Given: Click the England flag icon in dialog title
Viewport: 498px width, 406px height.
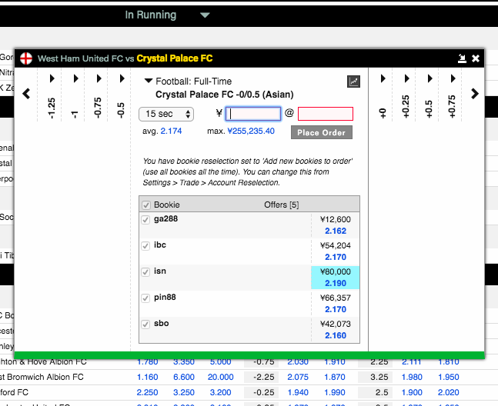Looking at the screenshot, I should click(x=26, y=58).
